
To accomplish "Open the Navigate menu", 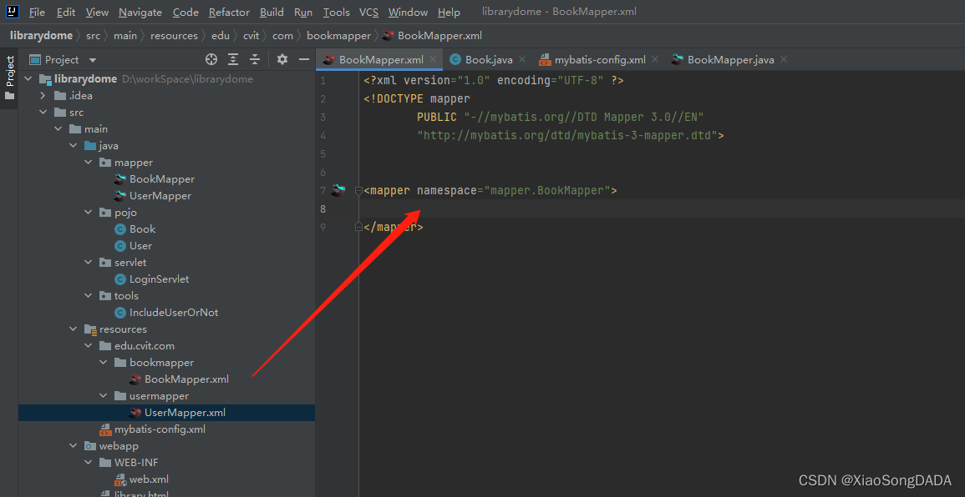I will point(140,13).
